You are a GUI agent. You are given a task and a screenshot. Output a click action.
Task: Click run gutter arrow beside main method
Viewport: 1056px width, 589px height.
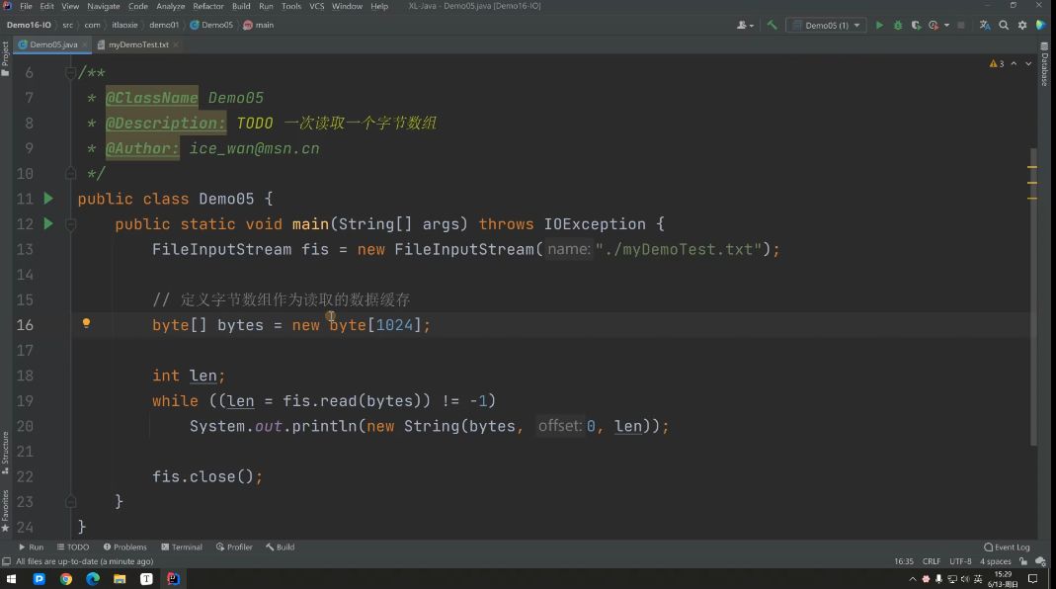pyautogui.click(x=48, y=223)
